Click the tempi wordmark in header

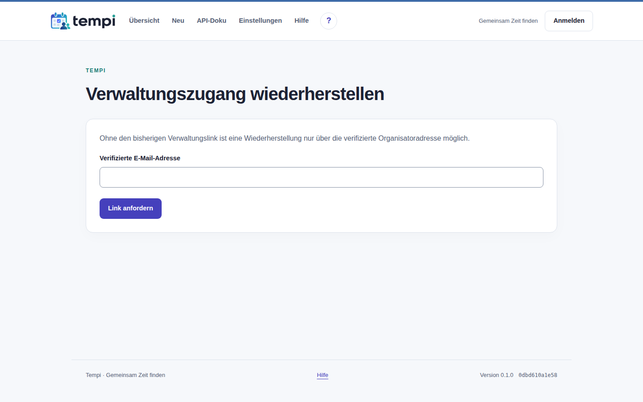click(94, 21)
